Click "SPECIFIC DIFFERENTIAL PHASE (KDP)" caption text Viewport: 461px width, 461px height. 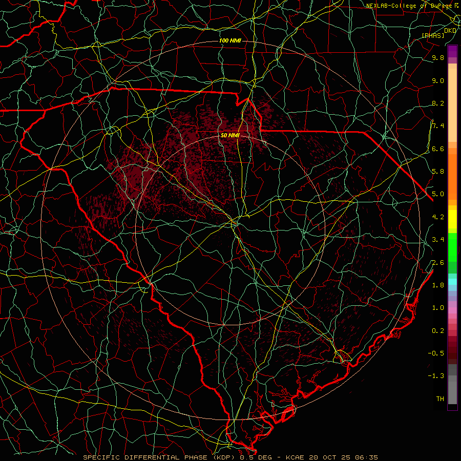pyautogui.click(x=160, y=457)
